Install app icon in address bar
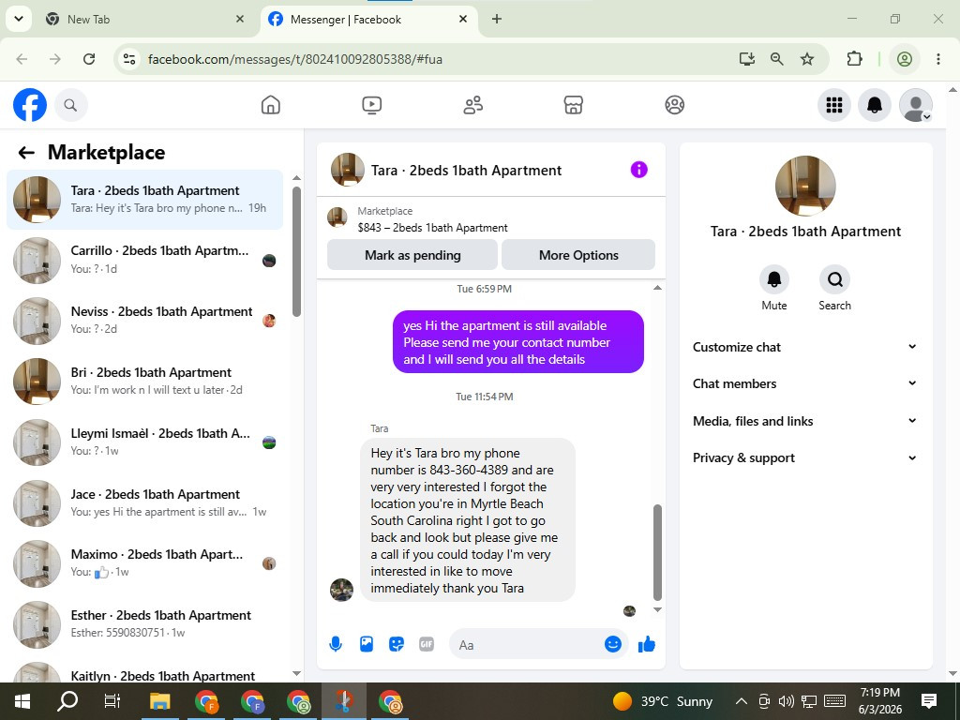960x720 pixels. pyautogui.click(x=746, y=59)
